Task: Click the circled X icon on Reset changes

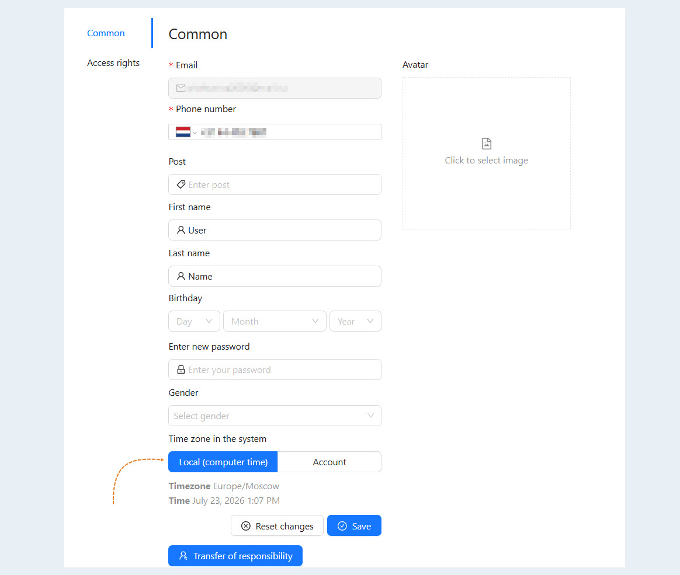Action: 246,525
